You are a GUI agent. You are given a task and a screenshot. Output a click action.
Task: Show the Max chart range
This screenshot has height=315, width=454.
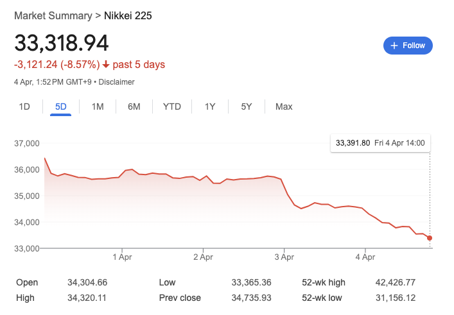pyautogui.click(x=284, y=106)
